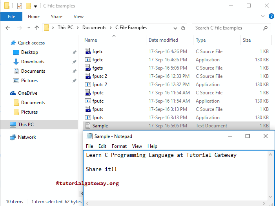
Task: Select the fputc Application file
Action: click(177, 101)
